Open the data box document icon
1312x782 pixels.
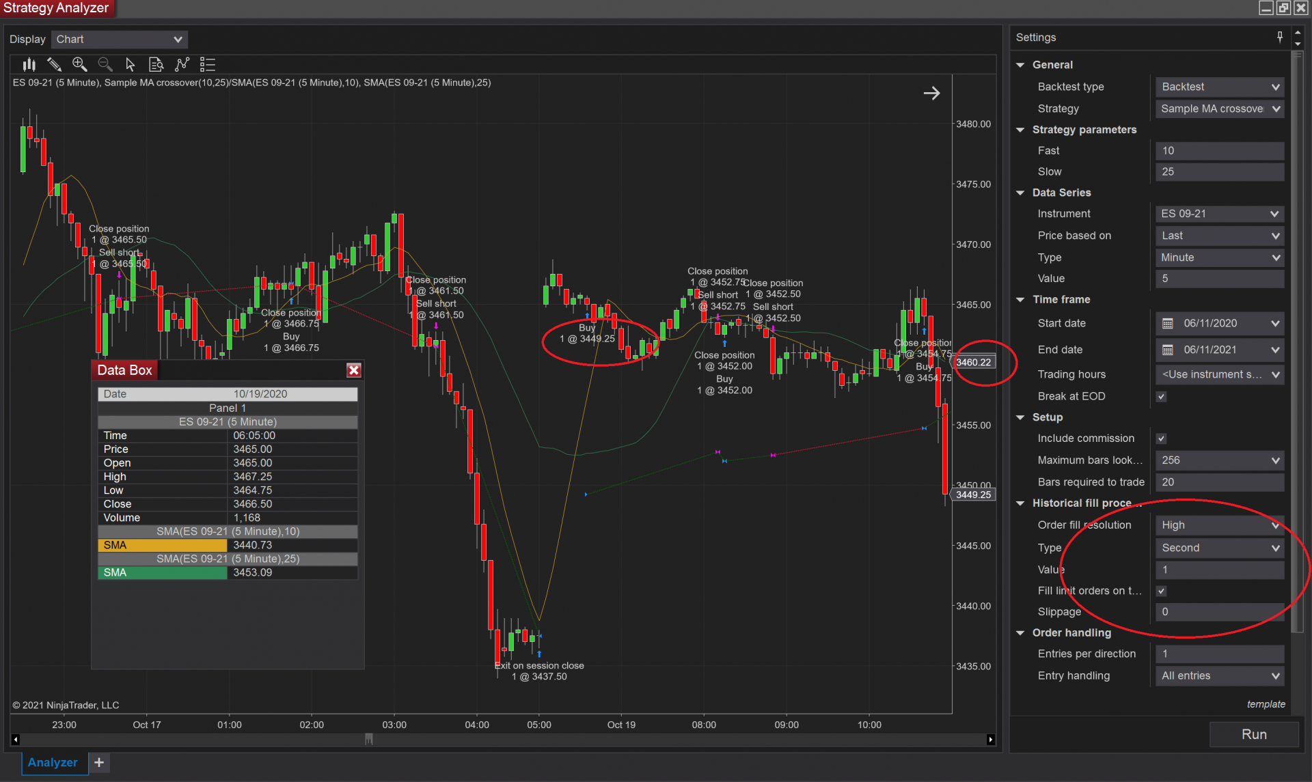[156, 65]
